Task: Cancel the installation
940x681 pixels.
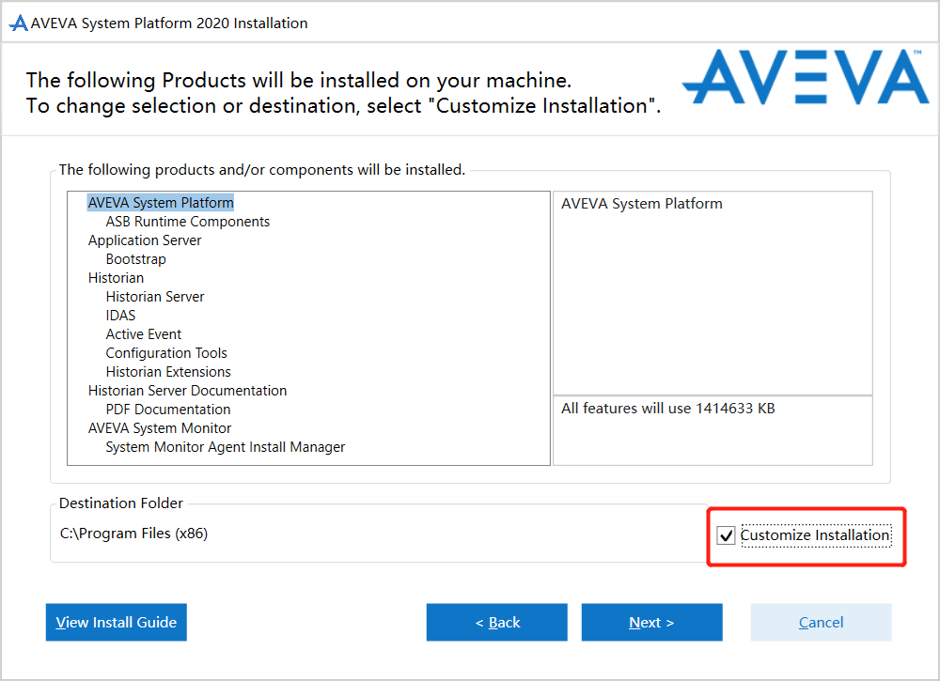Action: pos(821,622)
